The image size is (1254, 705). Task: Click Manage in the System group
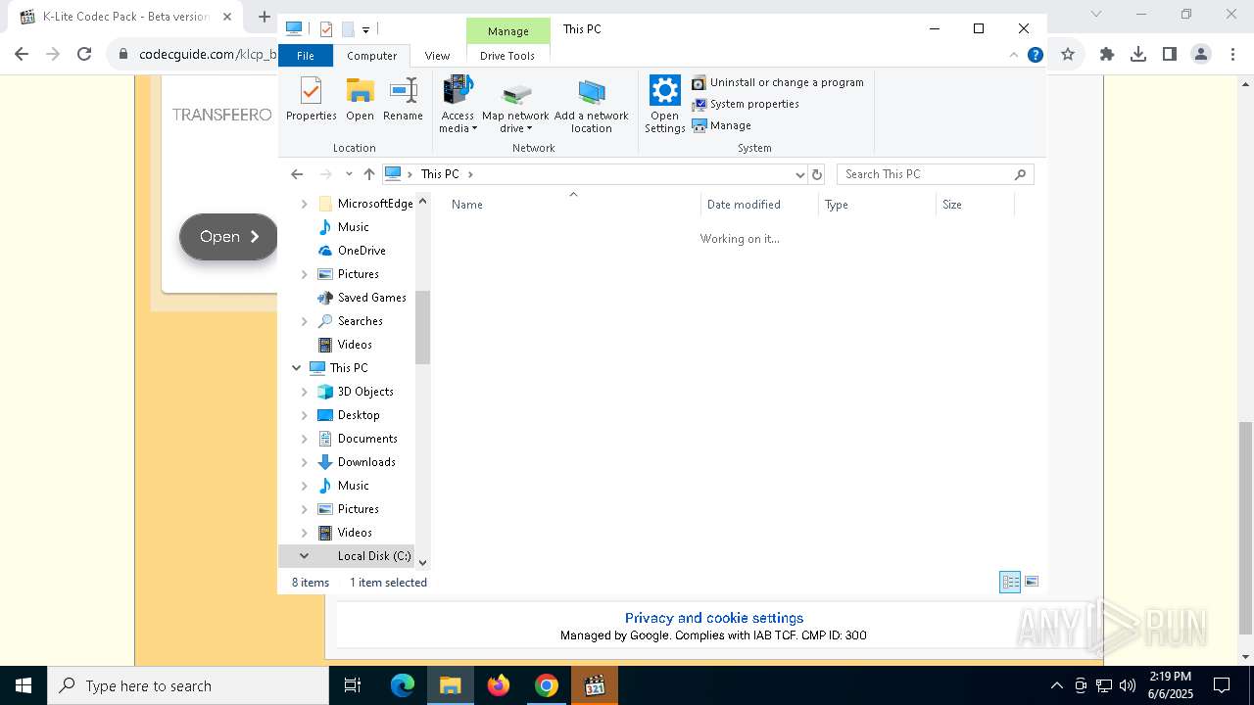coord(722,125)
